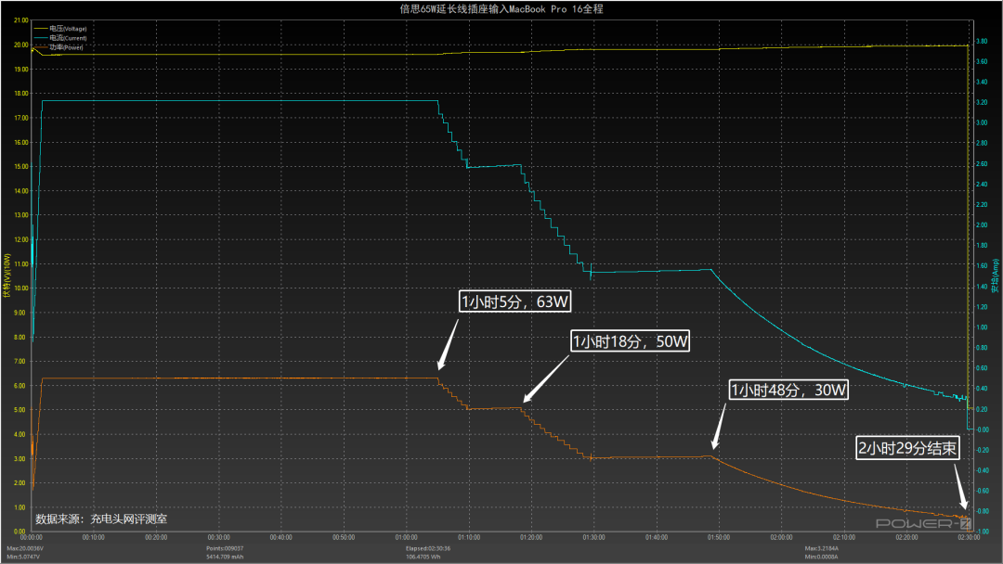Click the 电压(Voltage) legend entry
1003x564 pixels.
(60, 29)
